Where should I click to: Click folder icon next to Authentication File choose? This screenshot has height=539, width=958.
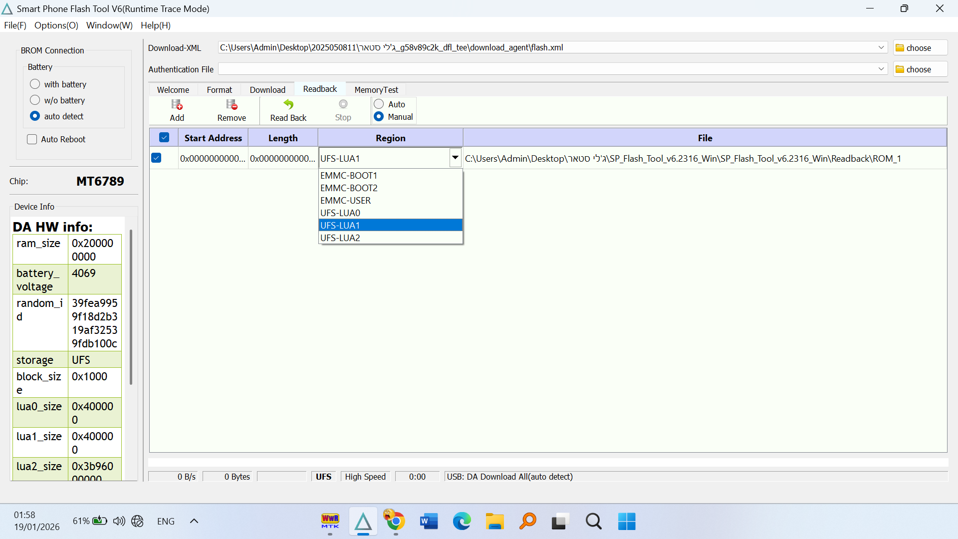(900, 69)
